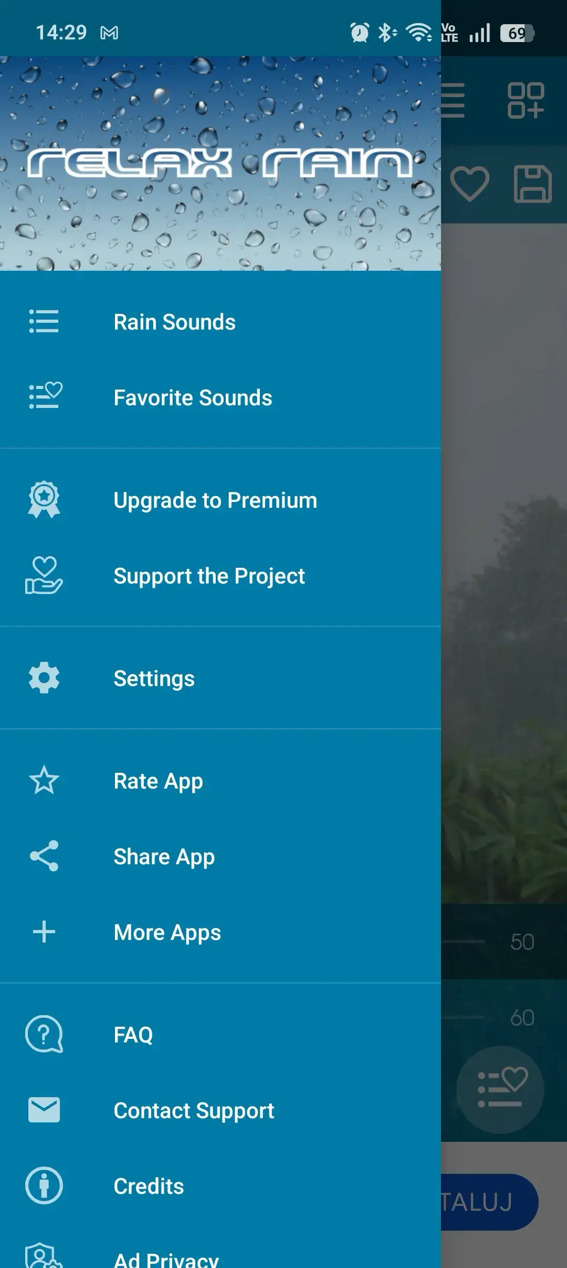This screenshot has width=567, height=1268.
Task: Tap the Support the Project heart-hand icon
Action: pos(44,576)
